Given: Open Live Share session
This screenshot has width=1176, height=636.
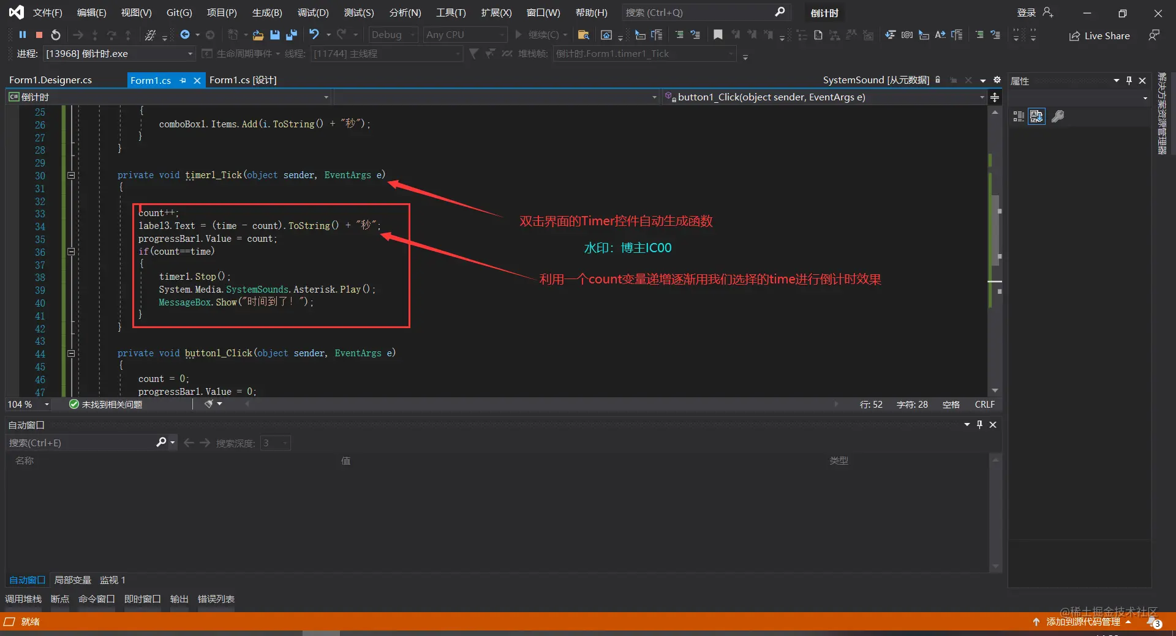Looking at the screenshot, I should tap(1099, 36).
